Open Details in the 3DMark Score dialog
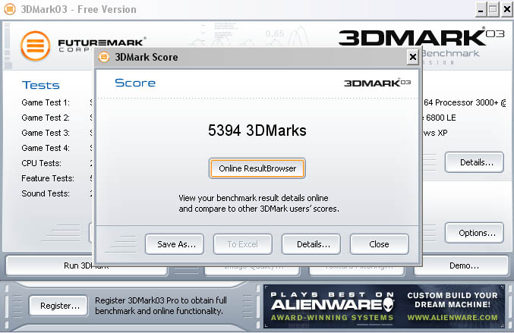The image size is (514, 333). [311, 244]
